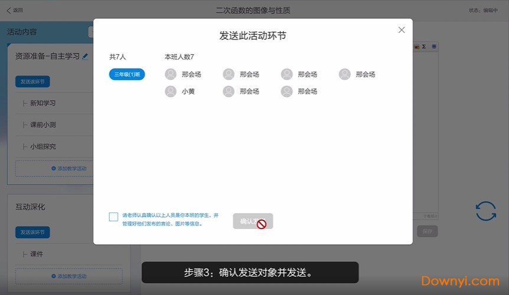Click last avatar in the top student row

pos(345,74)
